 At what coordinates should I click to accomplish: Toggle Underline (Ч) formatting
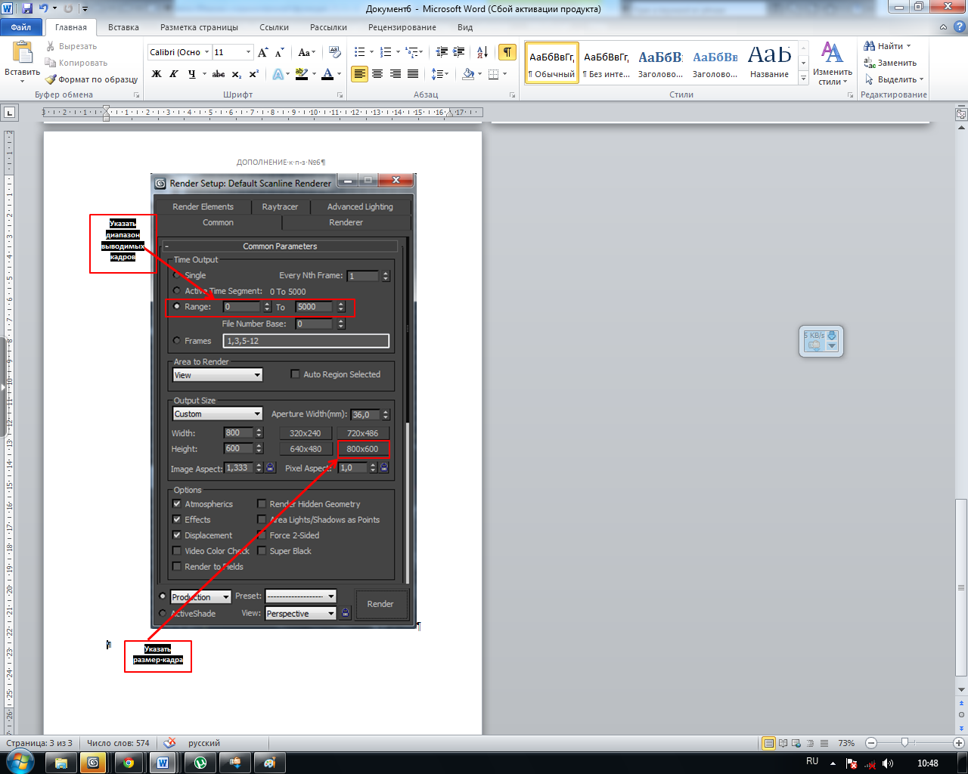click(x=191, y=74)
